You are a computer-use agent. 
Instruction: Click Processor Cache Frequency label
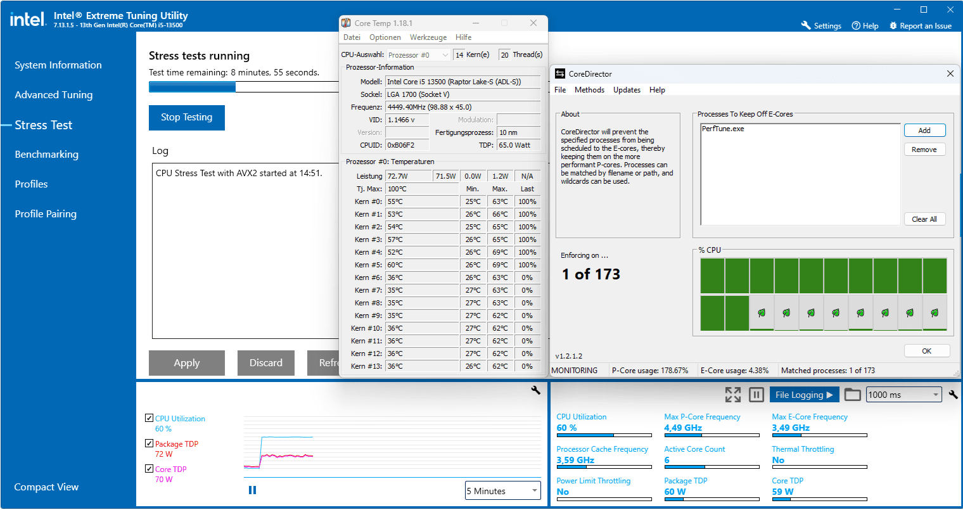603,449
